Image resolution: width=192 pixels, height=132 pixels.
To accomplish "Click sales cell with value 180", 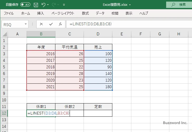I will pyautogui.click(x=98, y=87).
